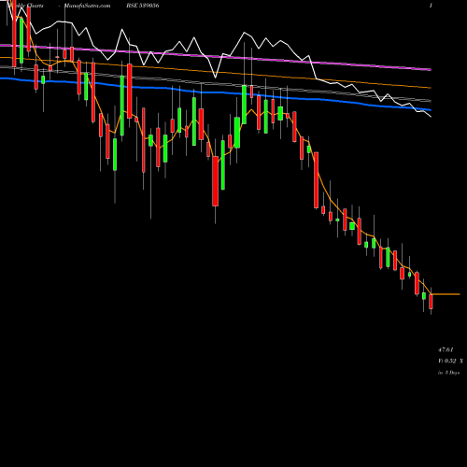Click the last red candlestick at far right

click(x=431, y=302)
